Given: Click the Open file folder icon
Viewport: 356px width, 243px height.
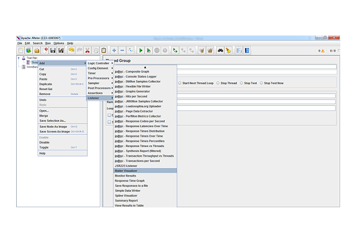Looking at the screenshot, I should [x=37, y=51].
